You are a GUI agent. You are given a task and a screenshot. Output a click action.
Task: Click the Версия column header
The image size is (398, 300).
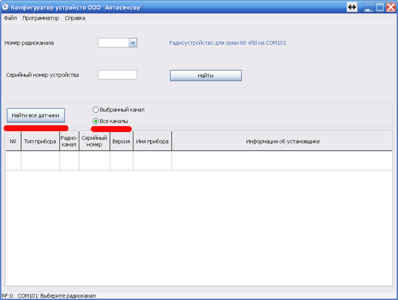point(121,141)
